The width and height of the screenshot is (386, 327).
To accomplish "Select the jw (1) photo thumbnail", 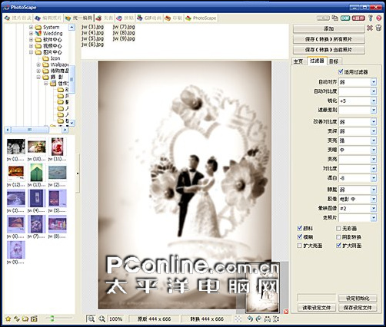I will pyautogui.click(x=16, y=147).
